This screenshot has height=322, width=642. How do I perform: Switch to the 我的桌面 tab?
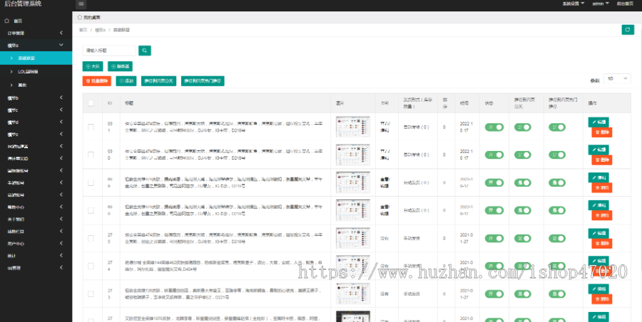pyautogui.click(x=89, y=18)
